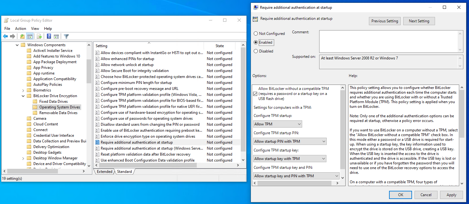This screenshot has height=204, width=469.
Task: Open the 'Configure TPM startup PIN' dropdown
Action: [x=290, y=141]
